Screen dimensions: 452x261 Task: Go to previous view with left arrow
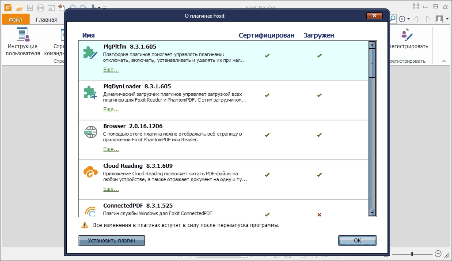[x=416, y=19]
